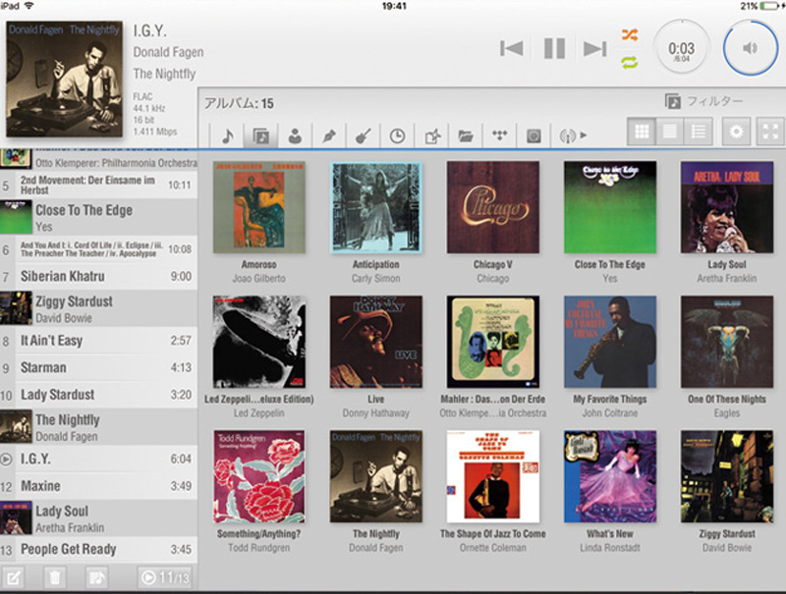Open One Of These Nights album
This screenshot has height=594, width=786.
coord(727,342)
